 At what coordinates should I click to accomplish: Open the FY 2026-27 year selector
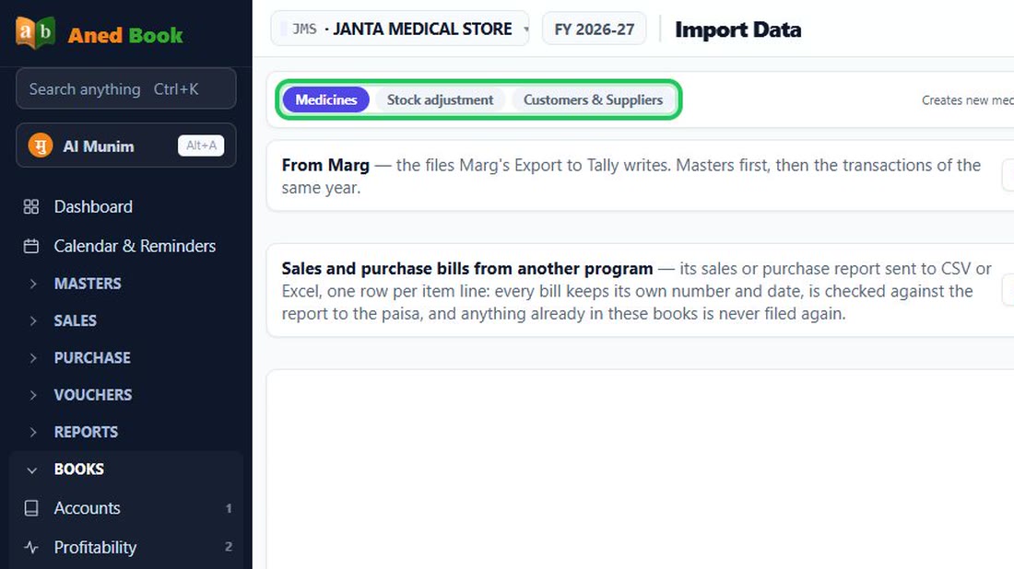595,29
